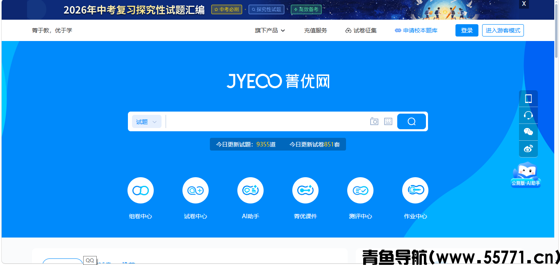Open the 作业中心 round icon
The height and width of the screenshot is (265, 560).
[415, 190]
